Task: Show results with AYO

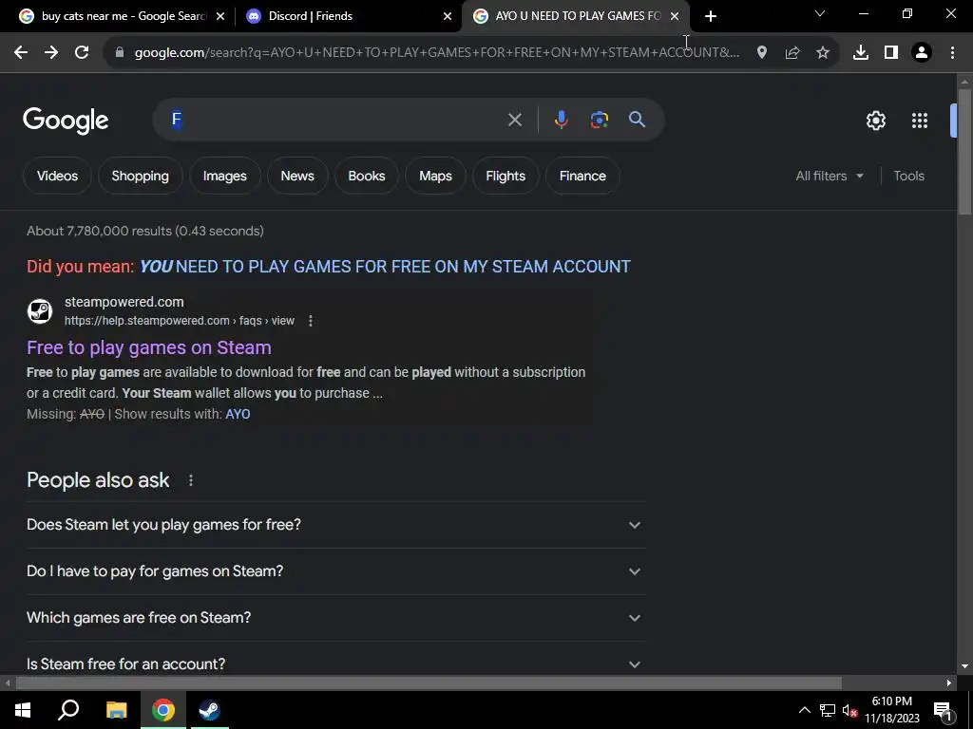Action: [x=238, y=414]
